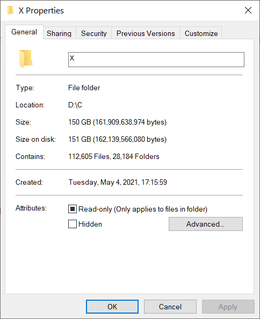Select the Customize tab
The image size is (260, 319).
click(x=201, y=33)
